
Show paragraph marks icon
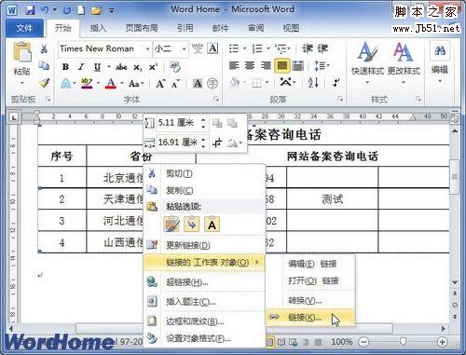[x=336, y=82]
